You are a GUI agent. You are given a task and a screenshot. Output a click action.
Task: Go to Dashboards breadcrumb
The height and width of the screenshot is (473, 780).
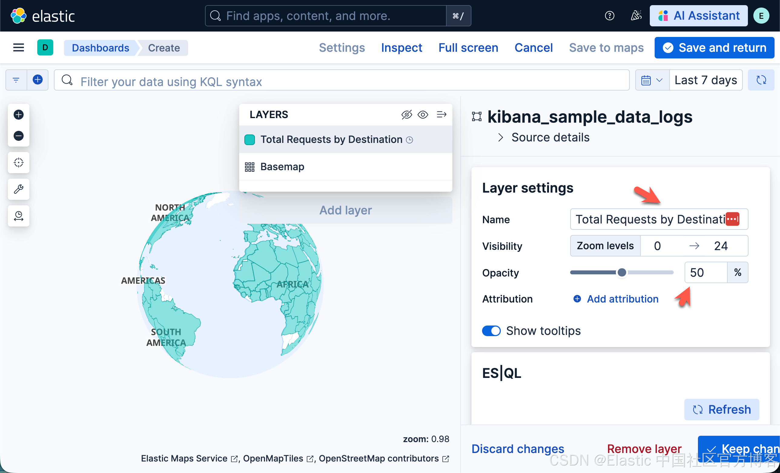[100, 48]
